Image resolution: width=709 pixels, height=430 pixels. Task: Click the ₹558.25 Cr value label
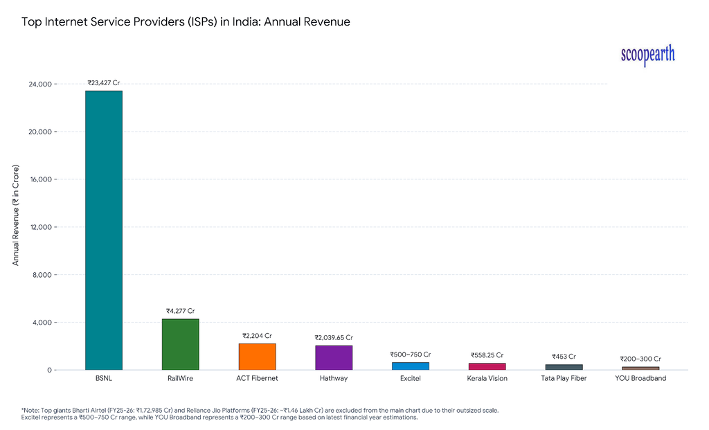coord(487,355)
